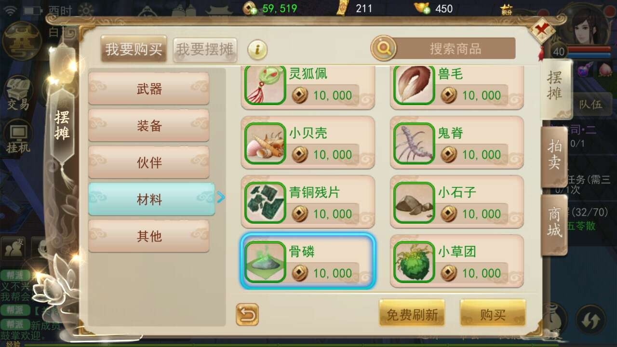Viewport: 617px width, 347px height.
Task: Click the 免费刷新 button
Action: [x=412, y=314]
